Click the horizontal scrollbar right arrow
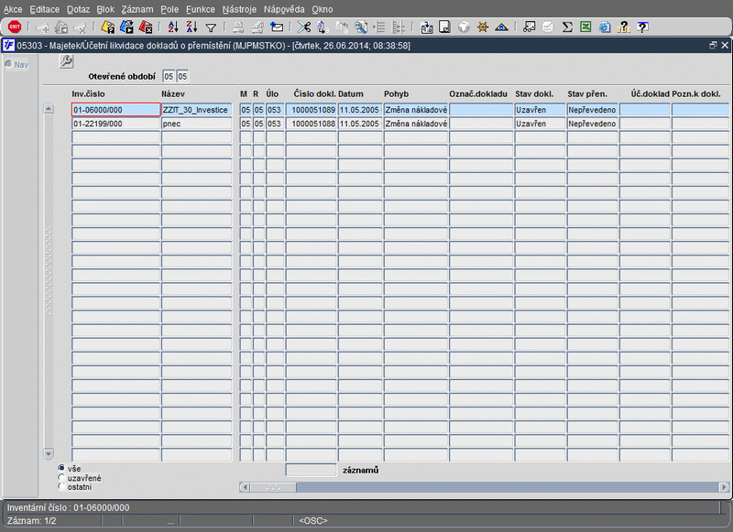The height and width of the screenshot is (532, 733). click(x=724, y=487)
